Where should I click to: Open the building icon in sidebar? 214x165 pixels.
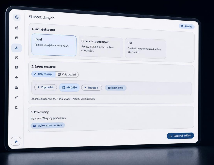click(16, 87)
